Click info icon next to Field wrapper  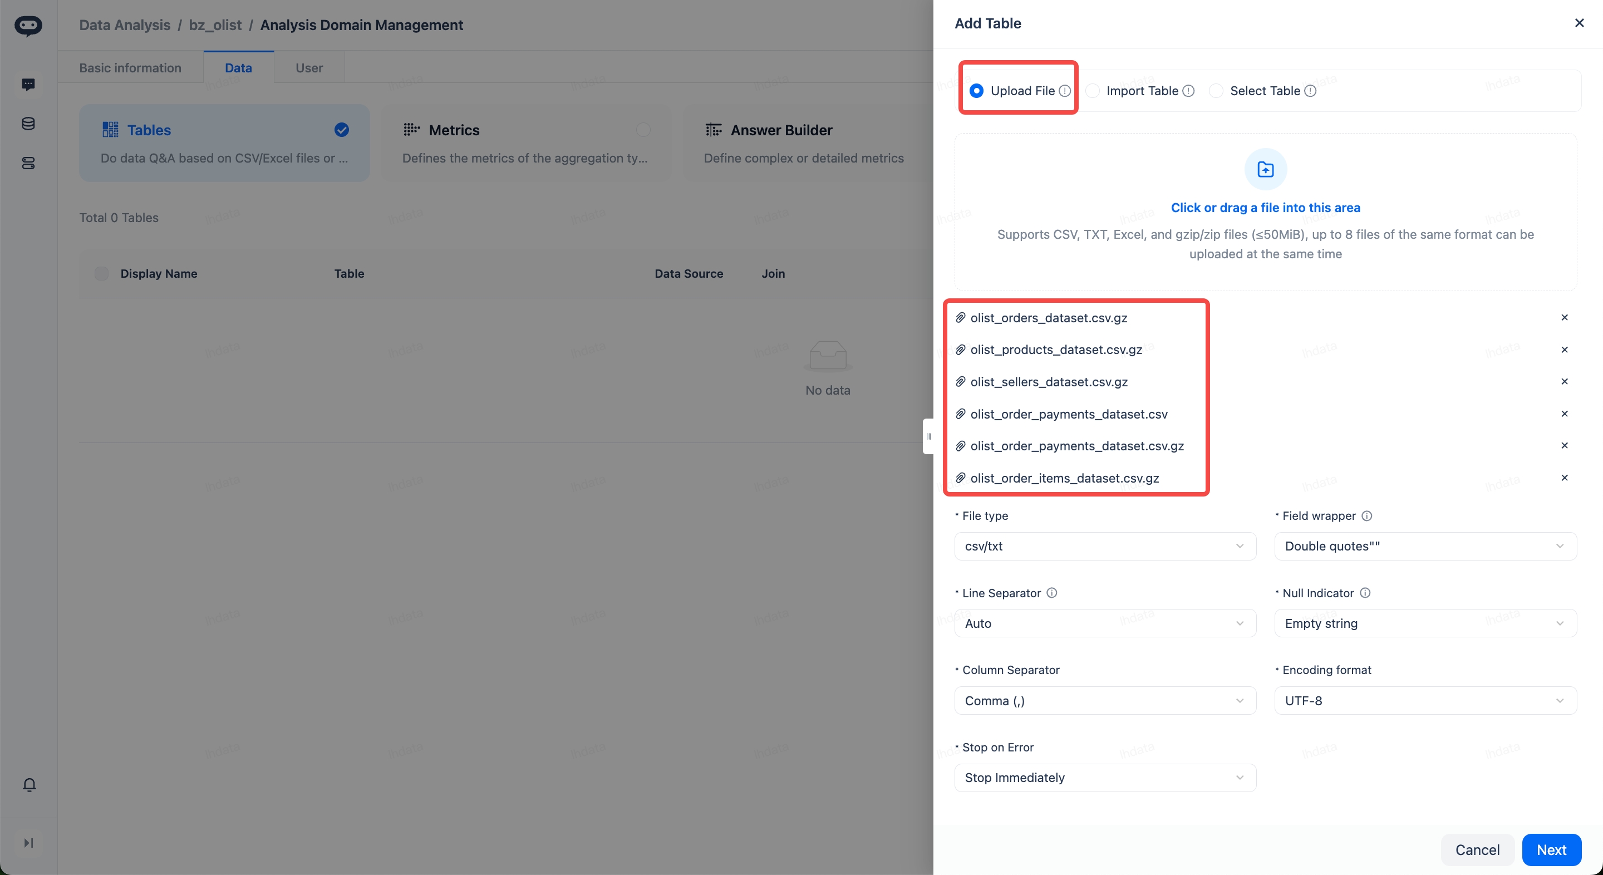pyautogui.click(x=1366, y=516)
